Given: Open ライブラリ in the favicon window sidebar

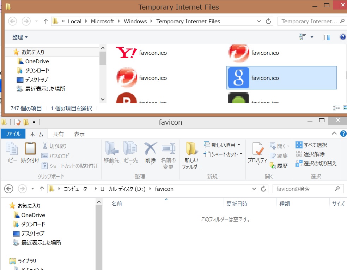Looking at the screenshot, I should coord(23,261).
